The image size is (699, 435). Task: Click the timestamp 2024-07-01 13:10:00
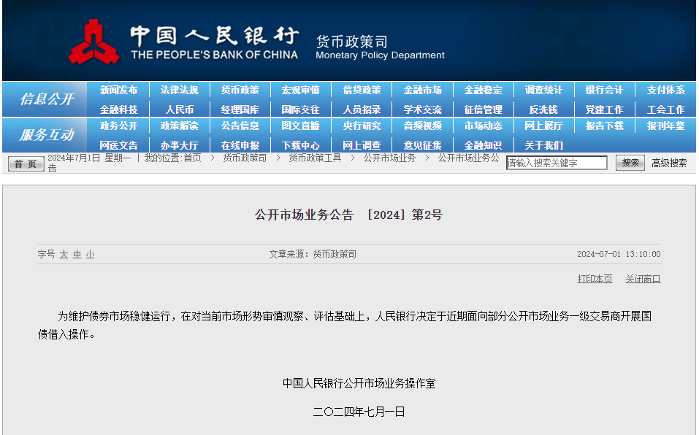point(619,254)
